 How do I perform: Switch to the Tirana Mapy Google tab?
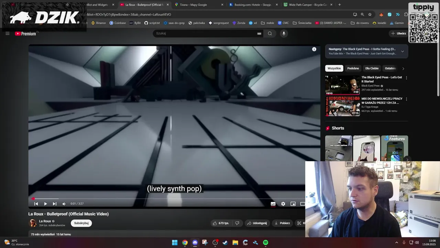click(x=199, y=5)
